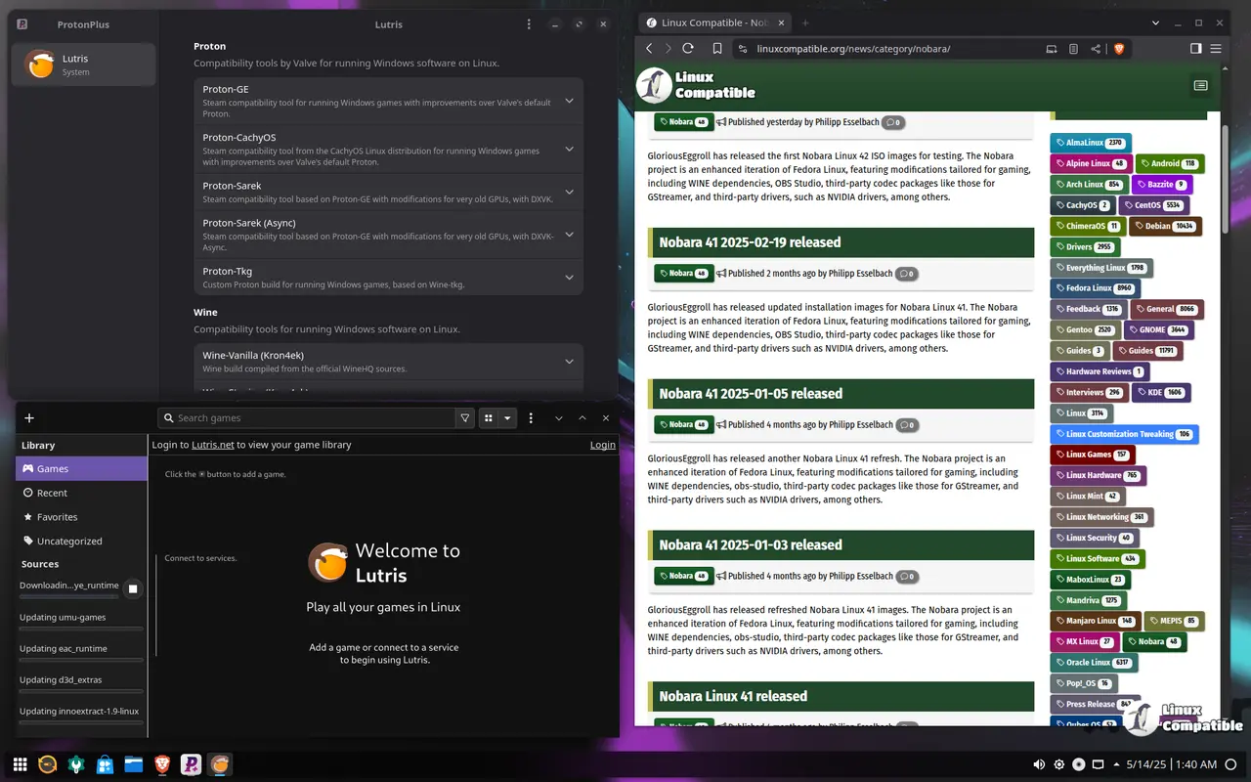Screen dimensions: 1251x782
Task: Click the Search games input field
Action: tap(313, 418)
